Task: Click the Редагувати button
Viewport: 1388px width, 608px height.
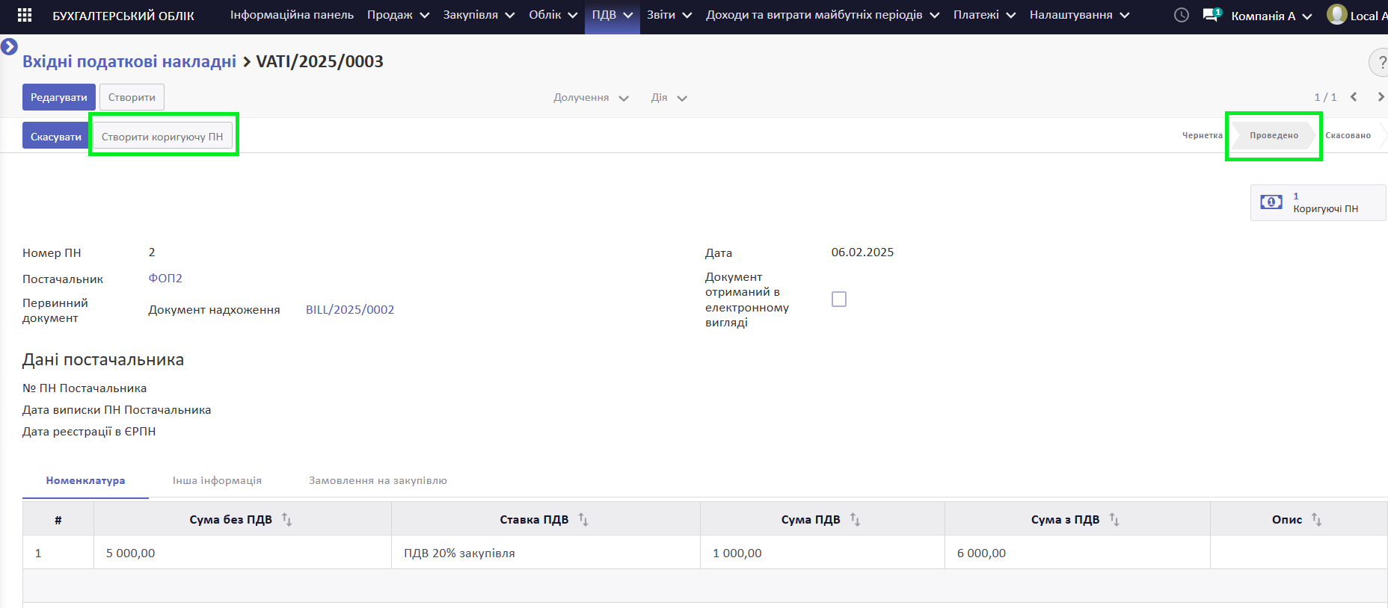Action: 59,97
